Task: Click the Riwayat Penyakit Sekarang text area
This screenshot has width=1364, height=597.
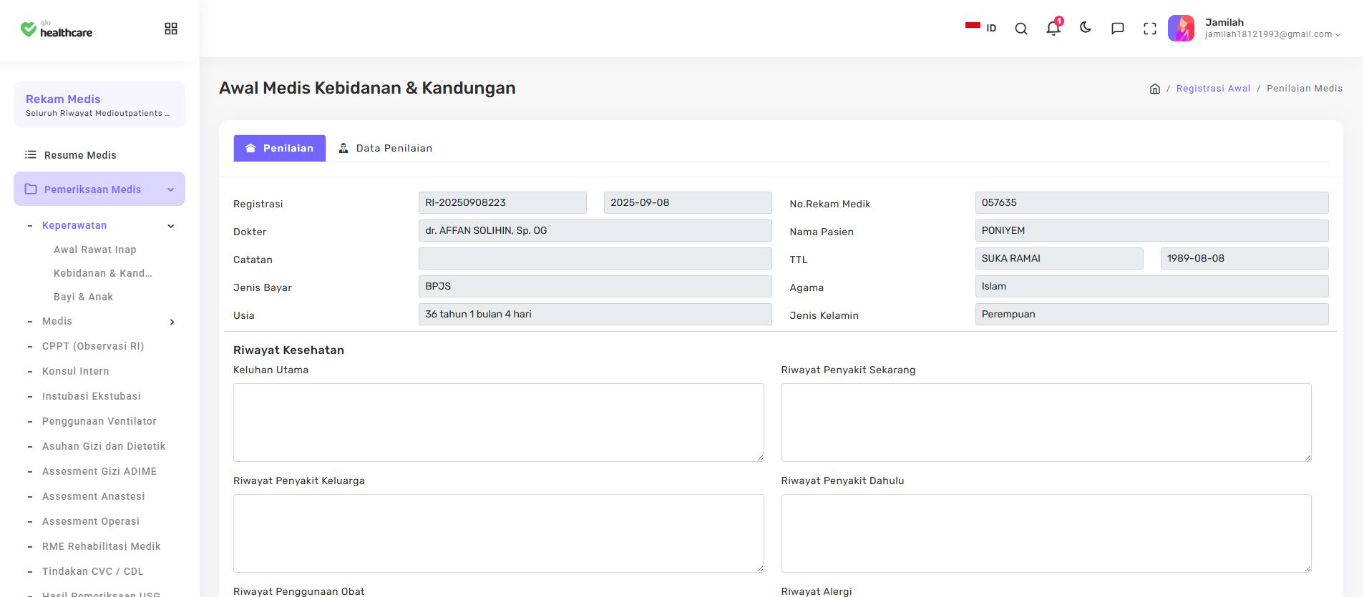Action: (1046, 423)
